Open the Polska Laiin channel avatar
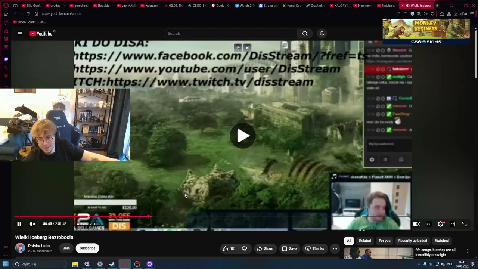The height and width of the screenshot is (269, 478). tap(20, 248)
